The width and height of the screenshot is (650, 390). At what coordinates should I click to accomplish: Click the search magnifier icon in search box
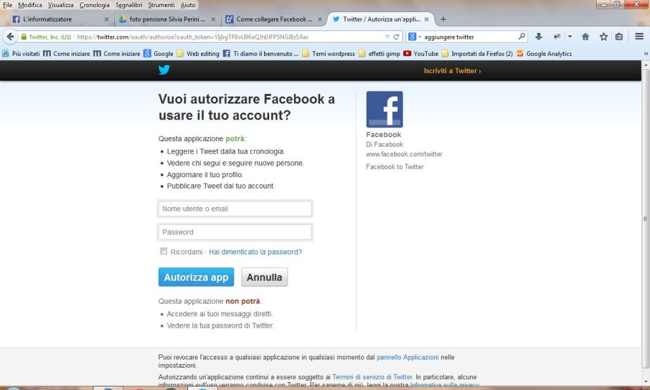point(522,36)
